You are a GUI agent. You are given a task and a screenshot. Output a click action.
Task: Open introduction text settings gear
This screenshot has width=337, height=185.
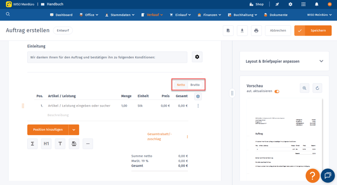click(x=197, y=57)
